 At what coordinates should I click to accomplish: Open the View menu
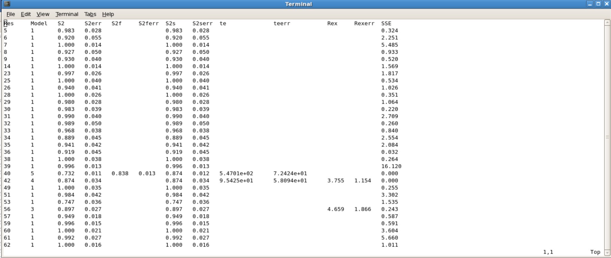(x=43, y=14)
